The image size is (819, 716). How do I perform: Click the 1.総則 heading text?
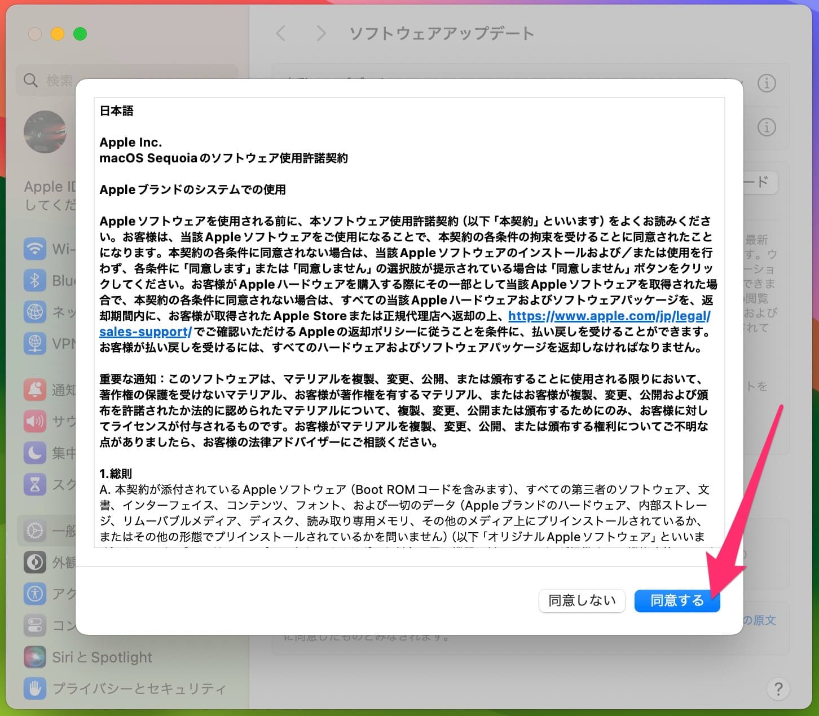116,474
